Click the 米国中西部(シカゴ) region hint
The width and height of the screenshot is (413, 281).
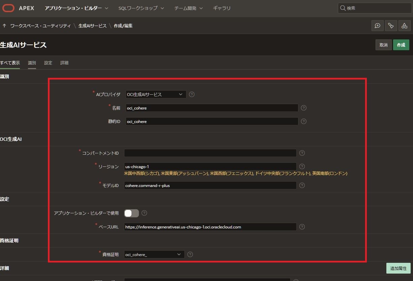coord(142,174)
